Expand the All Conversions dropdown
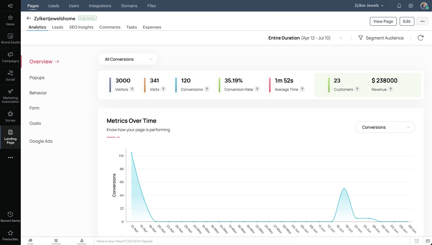This screenshot has height=245, width=432. coord(128,59)
